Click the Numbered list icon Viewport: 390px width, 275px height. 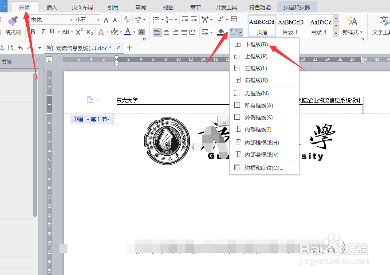[x=169, y=20]
